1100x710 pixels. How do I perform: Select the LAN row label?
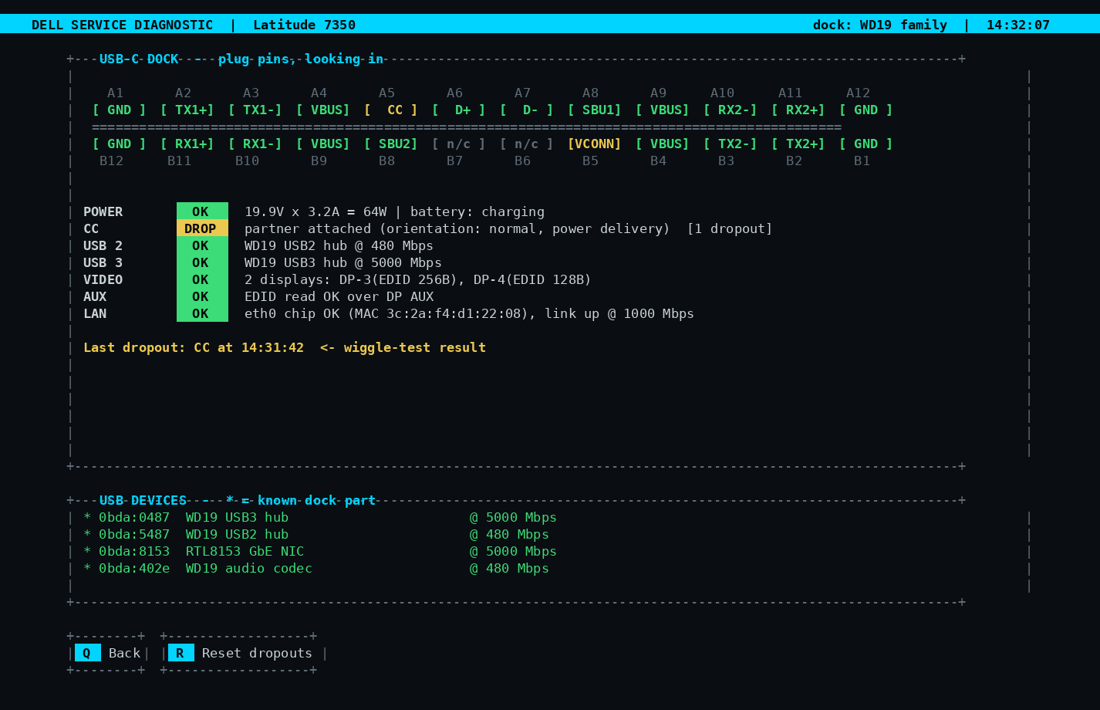pyautogui.click(x=95, y=313)
